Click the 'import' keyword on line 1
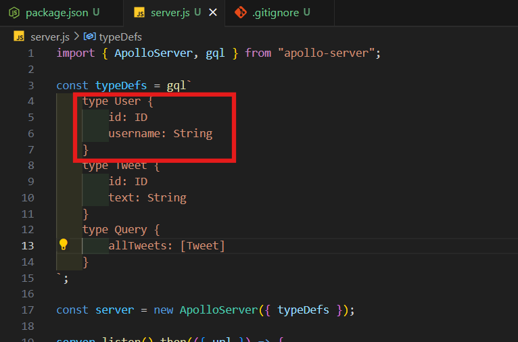 pos(76,53)
